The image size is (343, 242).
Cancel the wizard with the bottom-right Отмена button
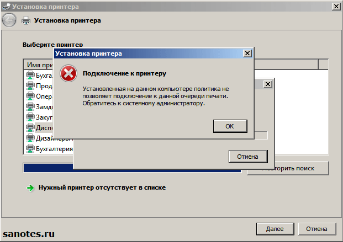316,228
